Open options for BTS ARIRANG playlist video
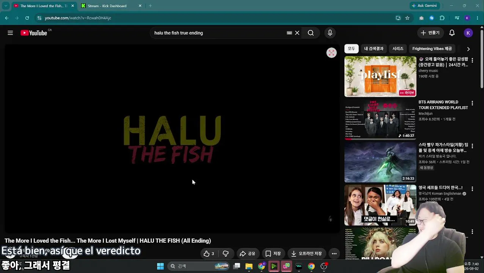The width and height of the screenshot is (484, 273). tap(472, 103)
